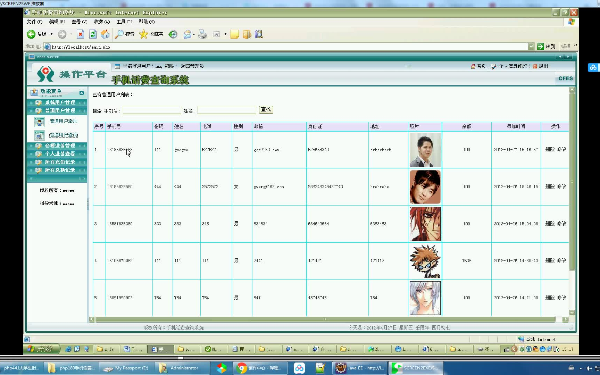Viewport: 600px width, 375px height.
Task: Click the 退出 red exit icon
Action: coord(535,66)
